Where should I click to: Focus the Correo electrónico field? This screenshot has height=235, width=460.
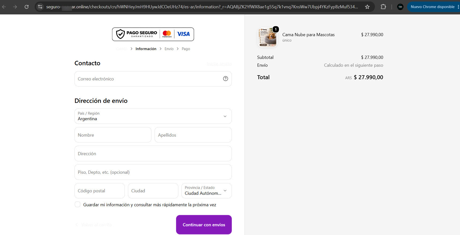[153, 79]
